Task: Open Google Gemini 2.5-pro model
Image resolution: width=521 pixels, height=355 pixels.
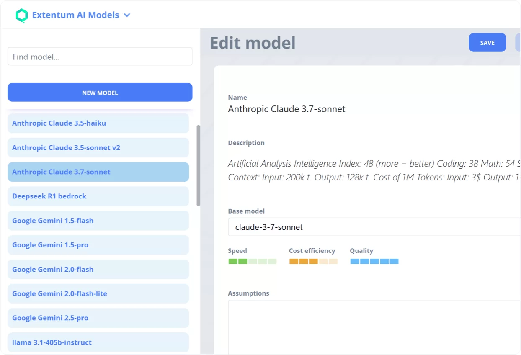Action: [x=98, y=318]
